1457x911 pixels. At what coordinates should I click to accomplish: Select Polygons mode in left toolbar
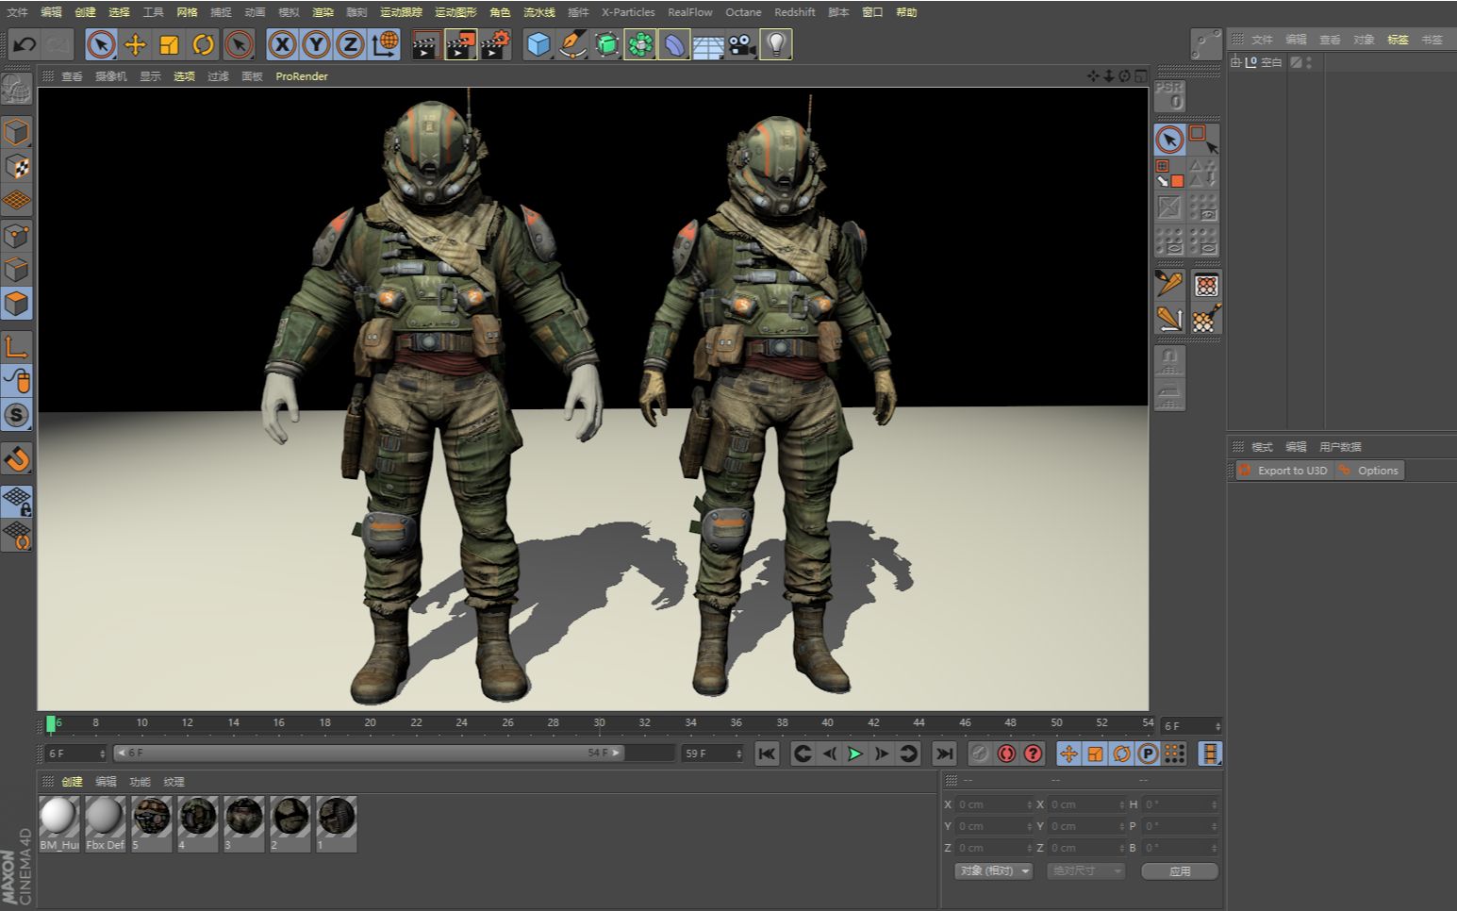16,304
